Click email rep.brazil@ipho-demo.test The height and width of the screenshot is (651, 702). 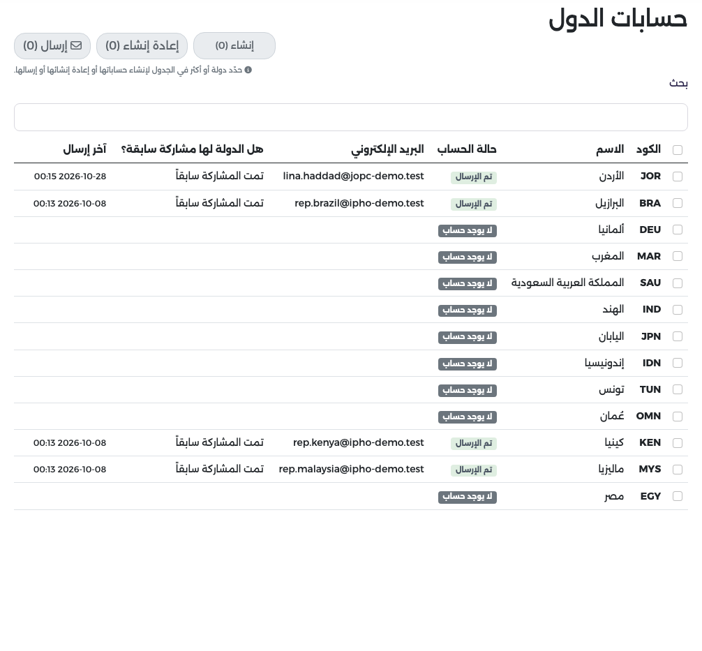pyautogui.click(x=359, y=203)
